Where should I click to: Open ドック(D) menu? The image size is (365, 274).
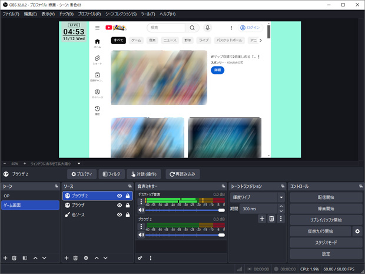[67, 14]
